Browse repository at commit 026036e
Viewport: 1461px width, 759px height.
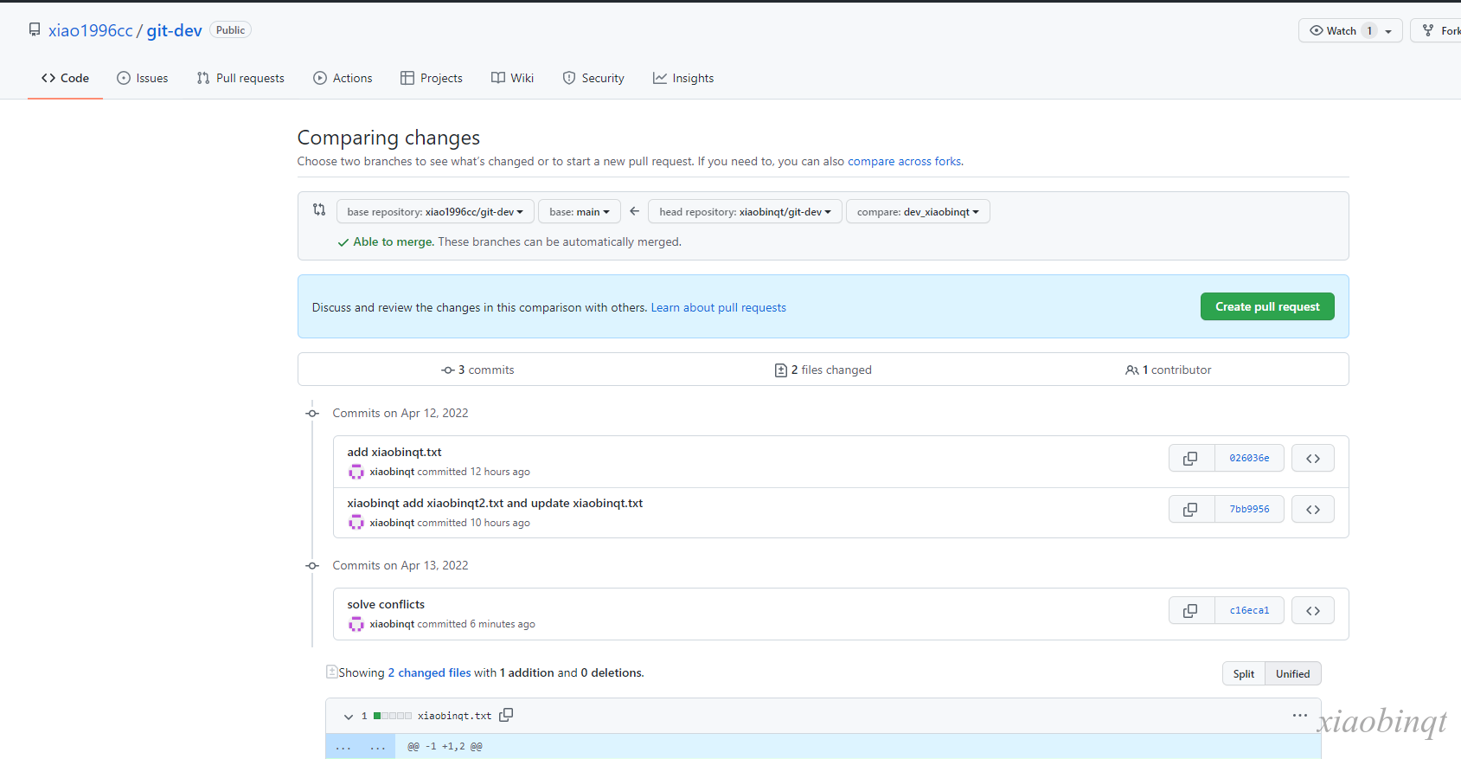[1313, 458]
